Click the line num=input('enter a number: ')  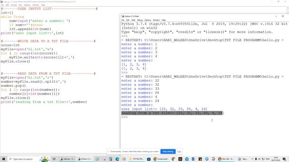pos(40,21)
